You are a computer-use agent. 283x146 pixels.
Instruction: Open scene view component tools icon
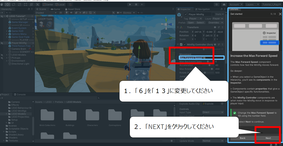tap(113, 13)
